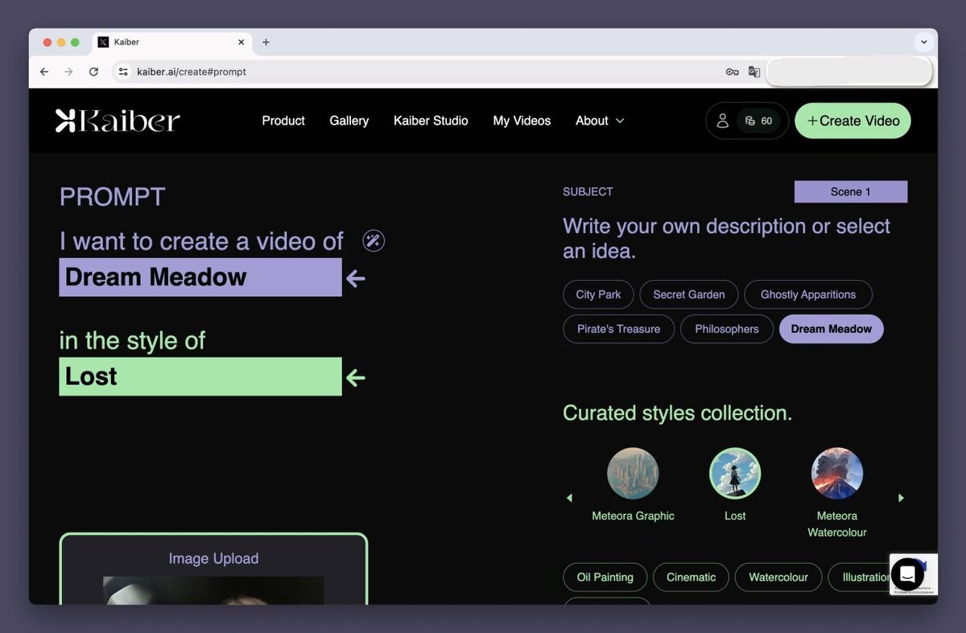Open the tab search dropdown arrow
The height and width of the screenshot is (633, 966).
pos(923,42)
